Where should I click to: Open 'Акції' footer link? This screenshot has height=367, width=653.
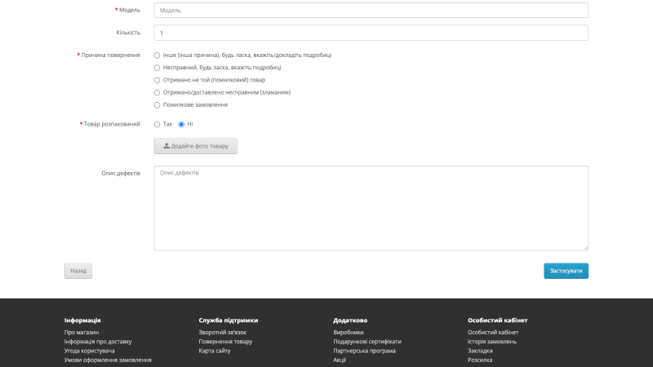click(340, 360)
